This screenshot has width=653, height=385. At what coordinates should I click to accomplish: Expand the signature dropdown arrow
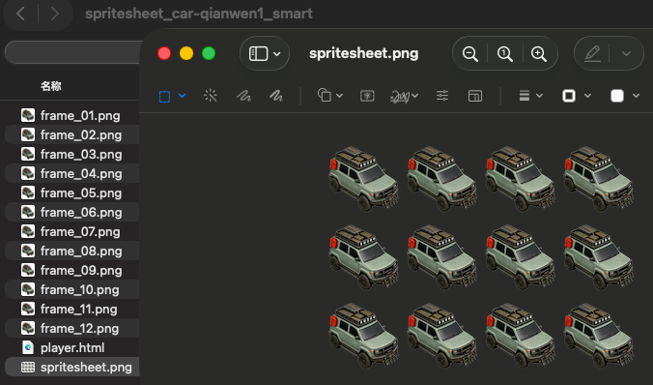[x=415, y=96]
